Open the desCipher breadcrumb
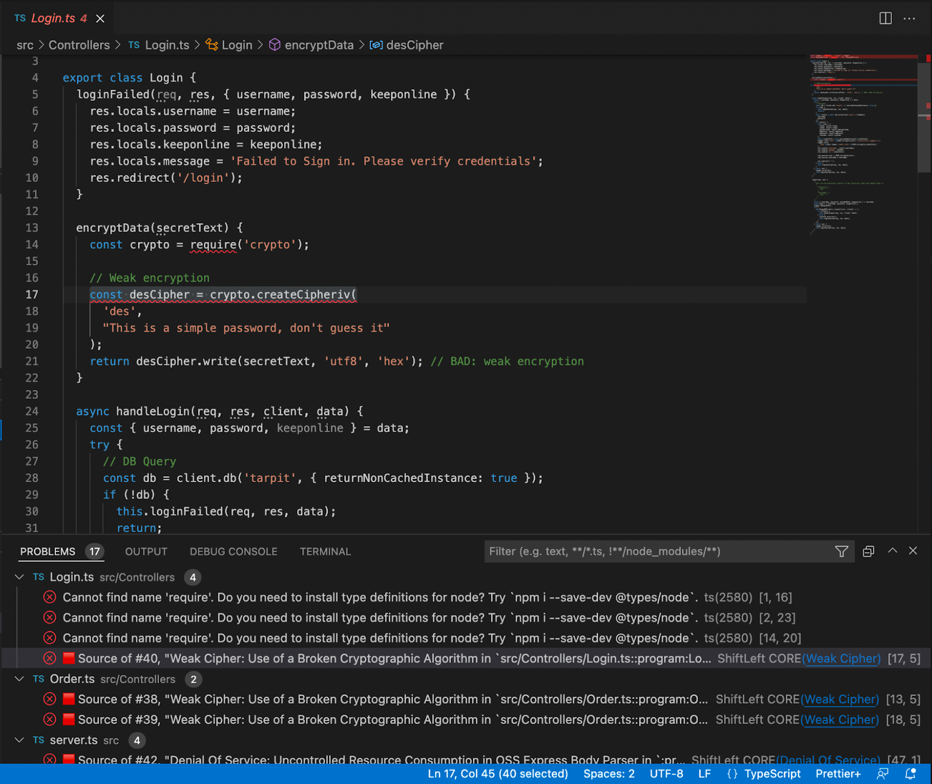The height and width of the screenshot is (784, 932). (x=407, y=45)
